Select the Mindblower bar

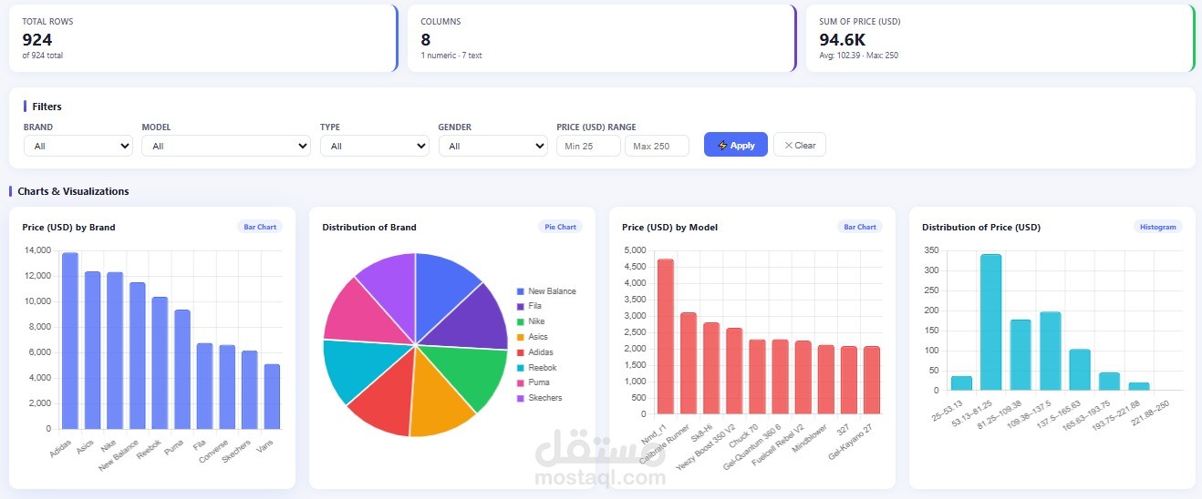pos(826,380)
